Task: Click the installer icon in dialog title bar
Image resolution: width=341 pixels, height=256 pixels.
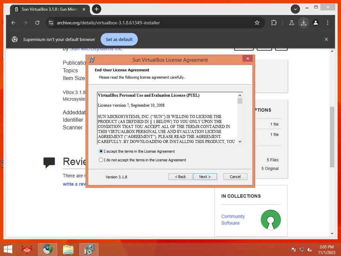Action: coord(92,60)
